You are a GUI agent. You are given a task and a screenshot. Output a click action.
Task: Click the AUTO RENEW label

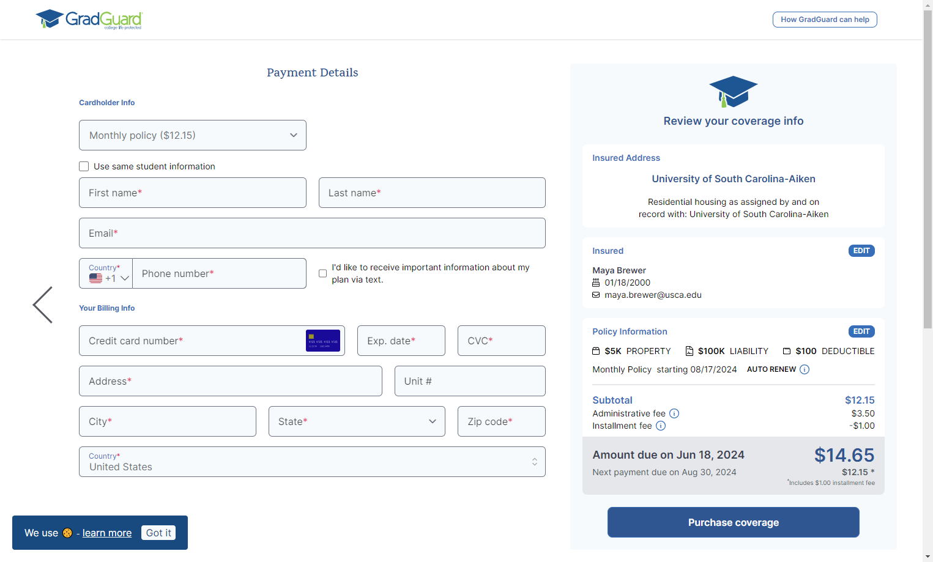[771, 369]
